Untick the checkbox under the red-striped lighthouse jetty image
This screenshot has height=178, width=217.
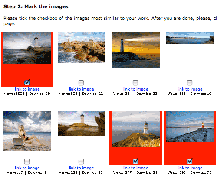pos(190,161)
